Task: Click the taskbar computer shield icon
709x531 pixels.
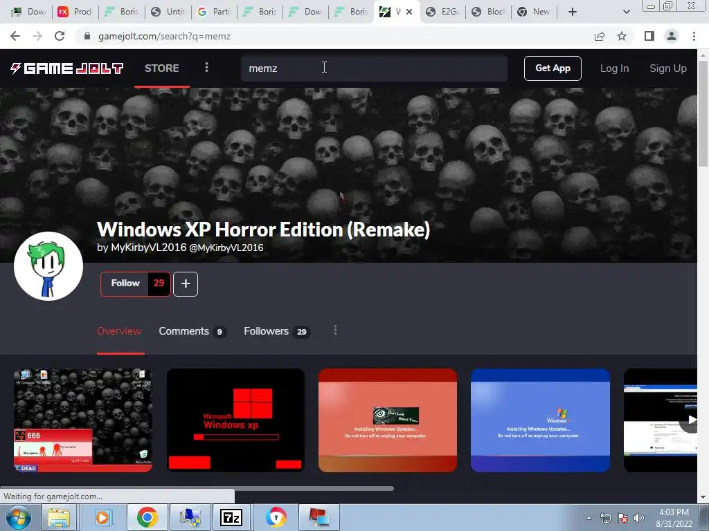Action: tap(190, 517)
